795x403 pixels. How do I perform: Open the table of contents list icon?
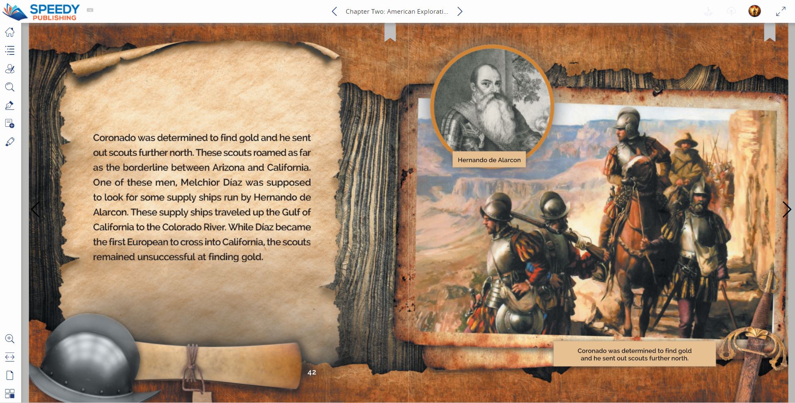(x=10, y=50)
